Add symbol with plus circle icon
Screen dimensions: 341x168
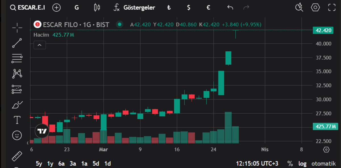point(57,7)
